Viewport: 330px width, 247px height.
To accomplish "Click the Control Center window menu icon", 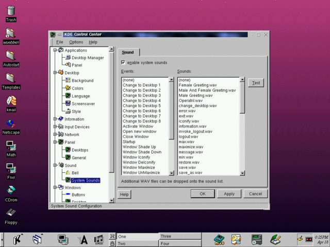I will [x=53, y=34].
